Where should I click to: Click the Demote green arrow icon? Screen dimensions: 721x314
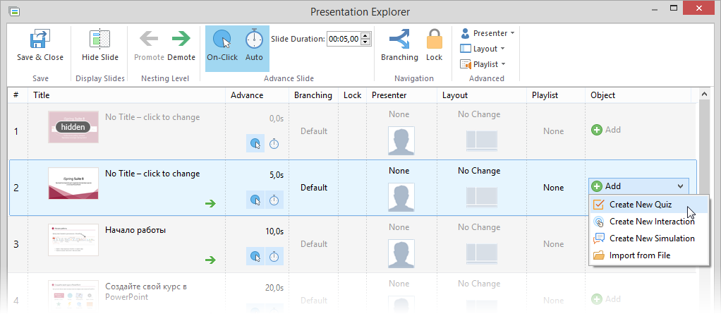(181, 40)
